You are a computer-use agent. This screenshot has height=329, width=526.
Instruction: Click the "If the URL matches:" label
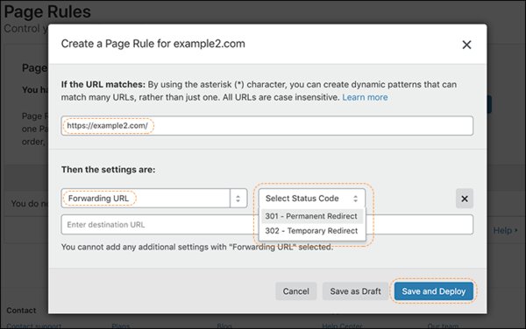[x=103, y=84]
